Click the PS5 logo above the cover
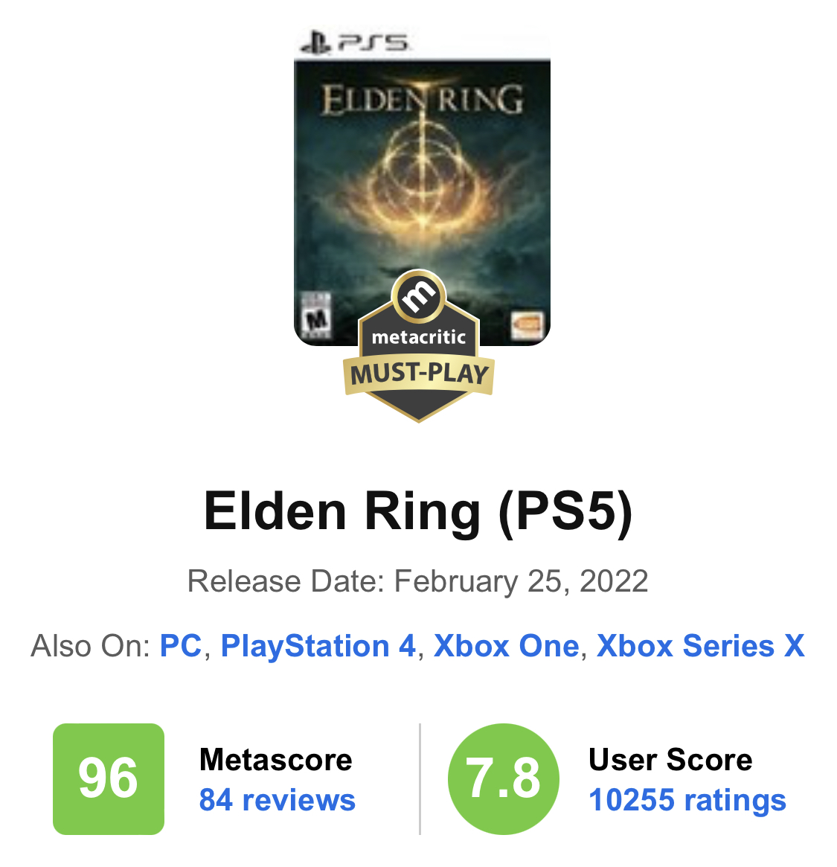This screenshot has height=867, width=837. pos(354,43)
